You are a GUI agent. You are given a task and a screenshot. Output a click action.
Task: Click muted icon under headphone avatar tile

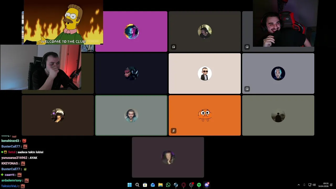(x=174, y=47)
